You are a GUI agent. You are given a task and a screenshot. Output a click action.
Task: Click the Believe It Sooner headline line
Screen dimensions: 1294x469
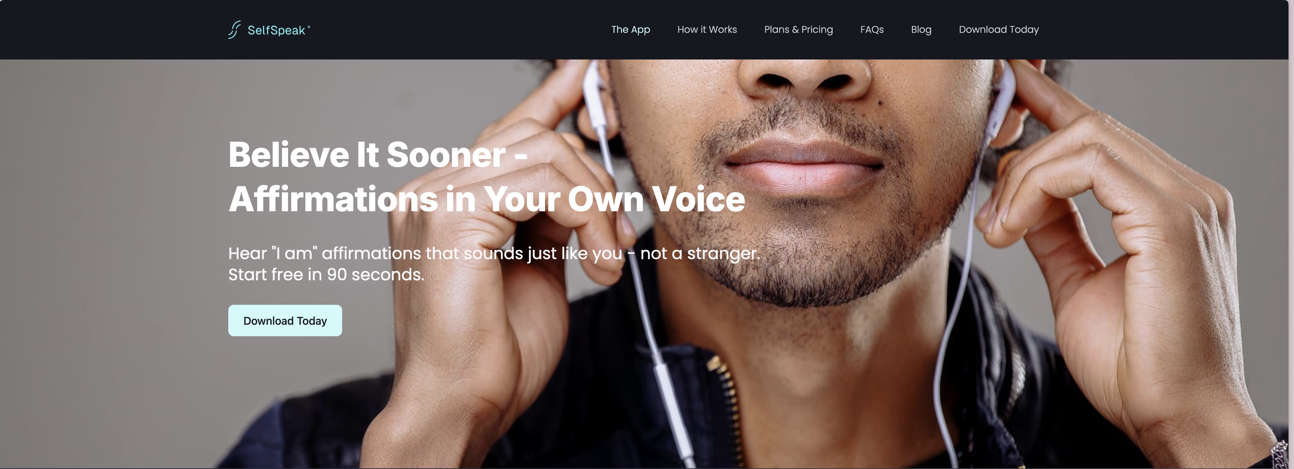coord(378,154)
